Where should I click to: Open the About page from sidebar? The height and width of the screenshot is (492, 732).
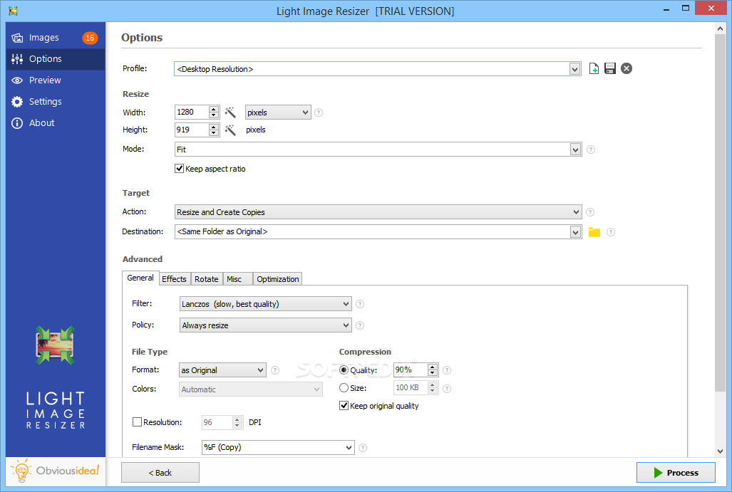coord(55,123)
